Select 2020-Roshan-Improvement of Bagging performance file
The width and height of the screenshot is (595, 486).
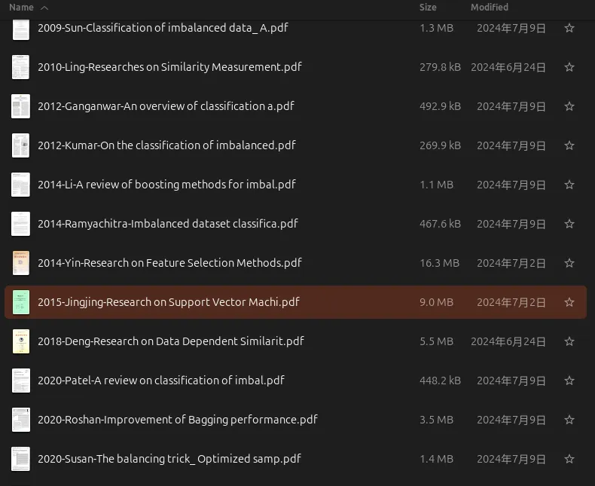tap(178, 420)
